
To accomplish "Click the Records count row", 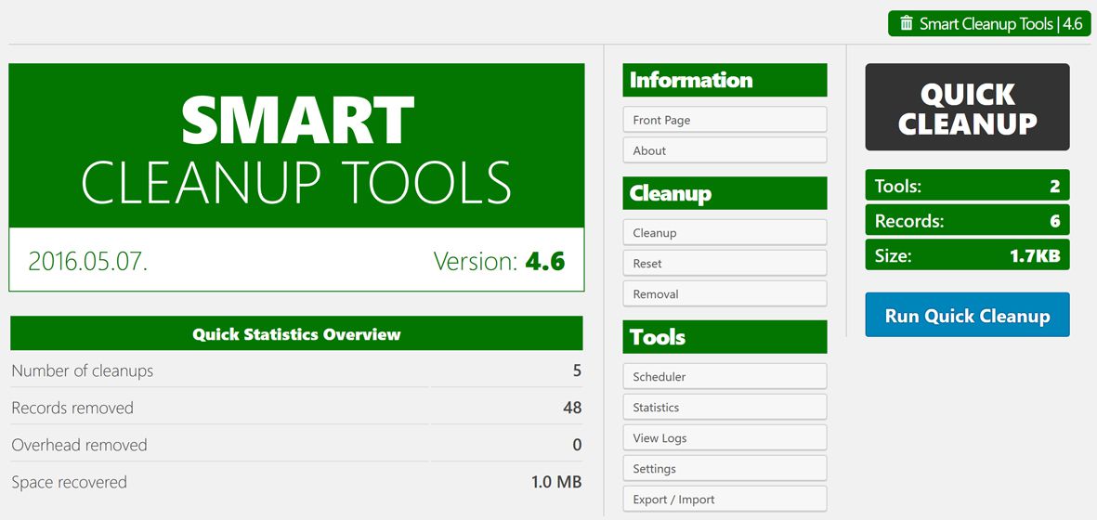I will 967,221.
